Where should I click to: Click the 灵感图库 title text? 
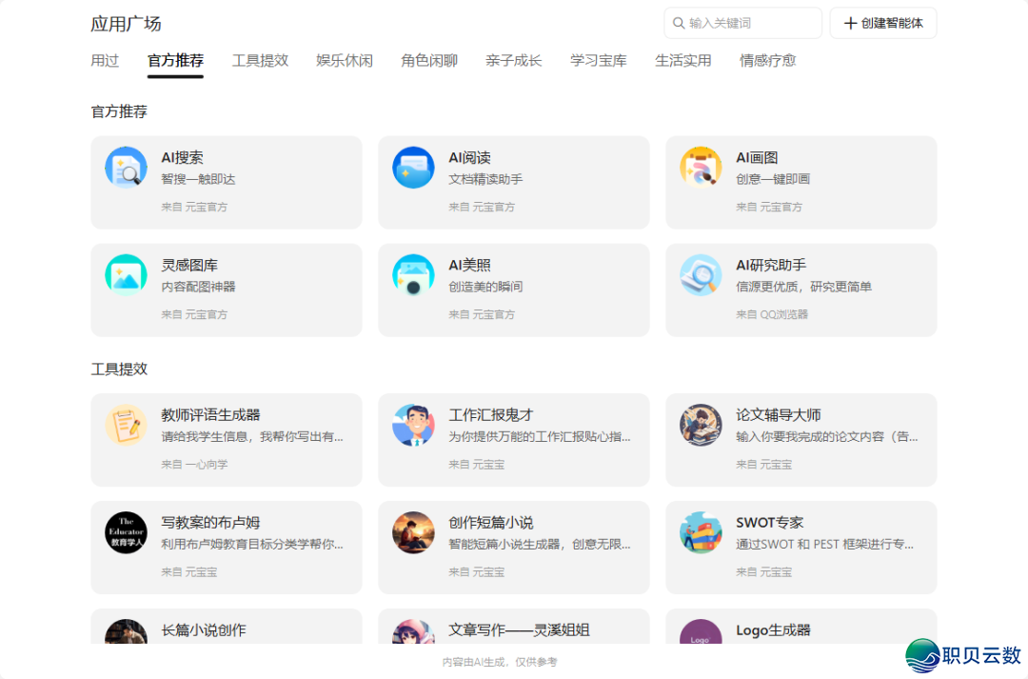189,266
